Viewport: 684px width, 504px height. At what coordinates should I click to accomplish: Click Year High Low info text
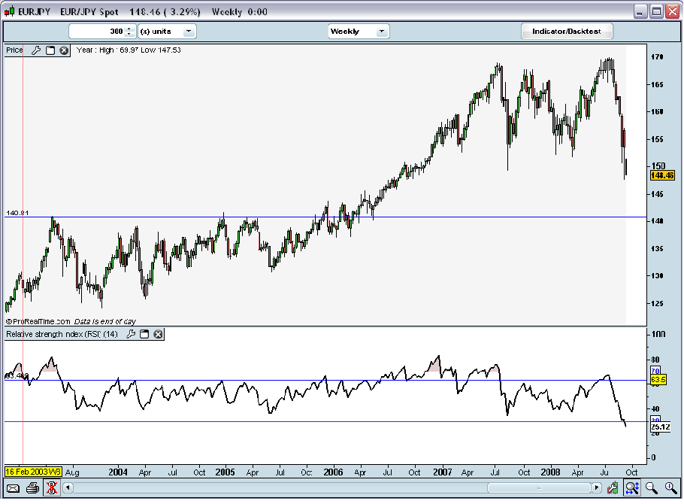coord(129,50)
